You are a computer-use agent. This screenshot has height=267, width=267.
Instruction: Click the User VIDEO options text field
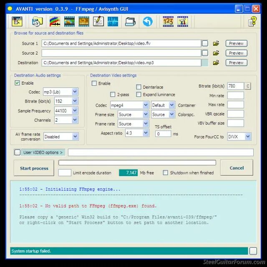(161, 152)
